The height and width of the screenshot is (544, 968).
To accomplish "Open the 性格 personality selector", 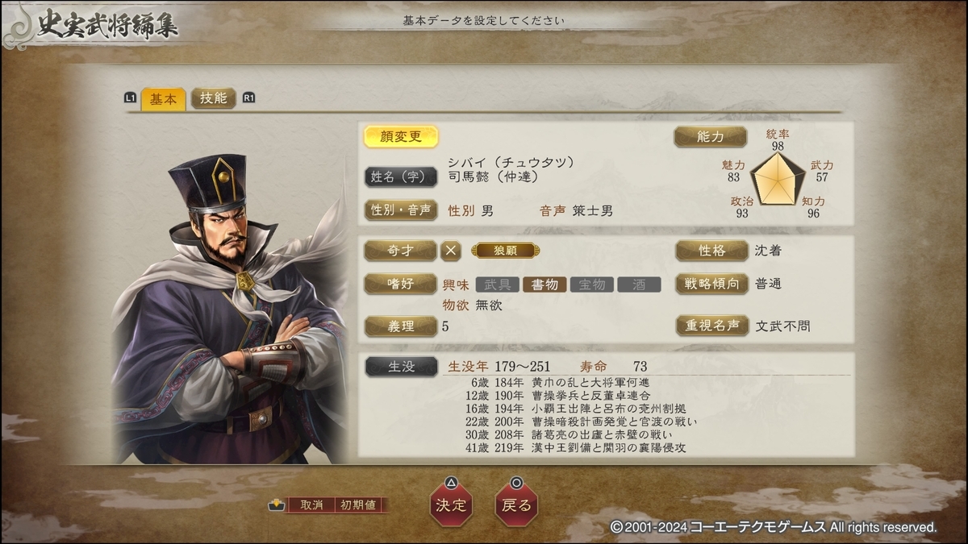I will [x=711, y=251].
